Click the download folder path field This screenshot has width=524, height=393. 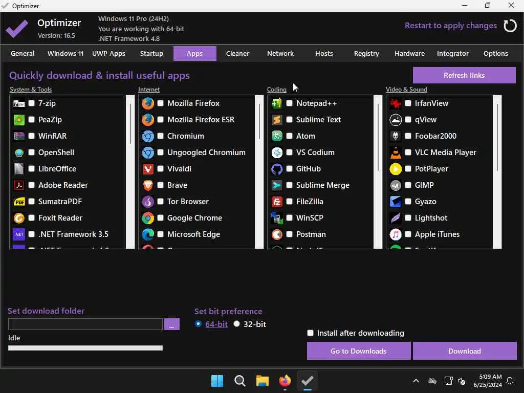[x=85, y=324]
